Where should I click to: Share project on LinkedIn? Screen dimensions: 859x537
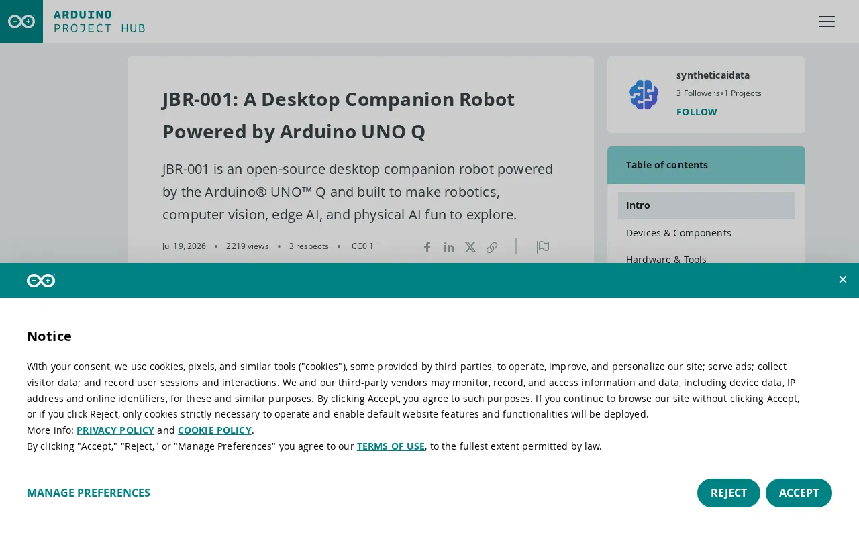pyautogui.click(x=449, y=247)
